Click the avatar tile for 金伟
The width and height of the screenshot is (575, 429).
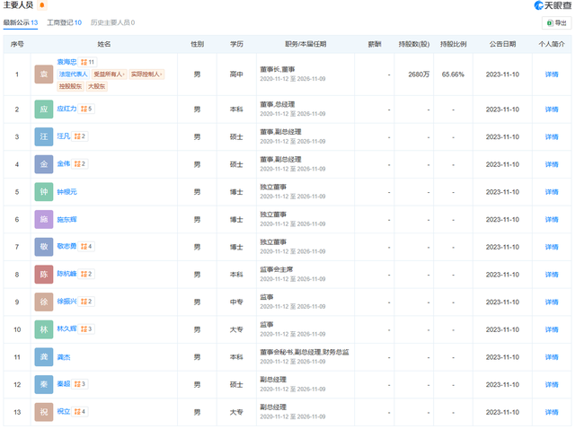click(x=43, y=164)
